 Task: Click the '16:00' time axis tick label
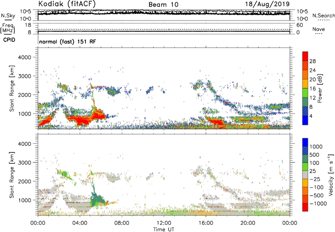(206, 223)
